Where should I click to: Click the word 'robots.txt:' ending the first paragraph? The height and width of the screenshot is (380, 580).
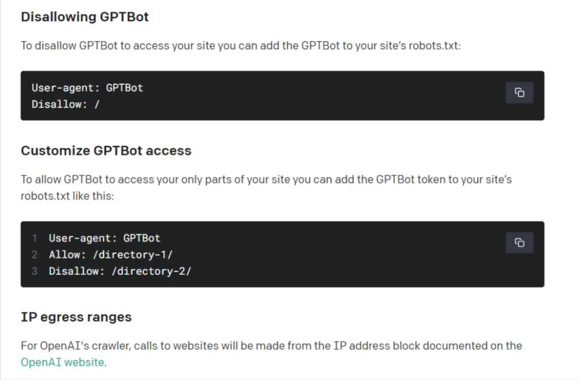click(434, 46)
